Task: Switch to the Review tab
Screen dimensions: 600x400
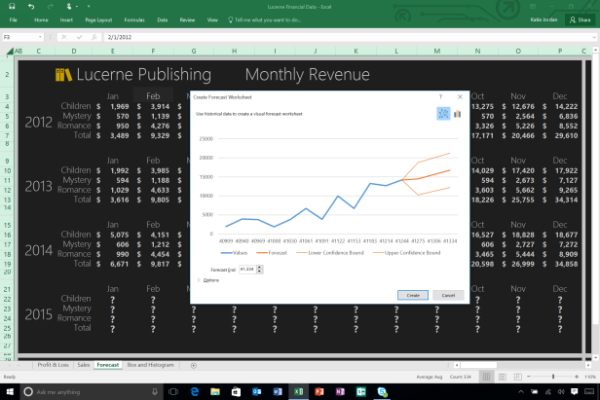Action: click(x=187, y=19)
